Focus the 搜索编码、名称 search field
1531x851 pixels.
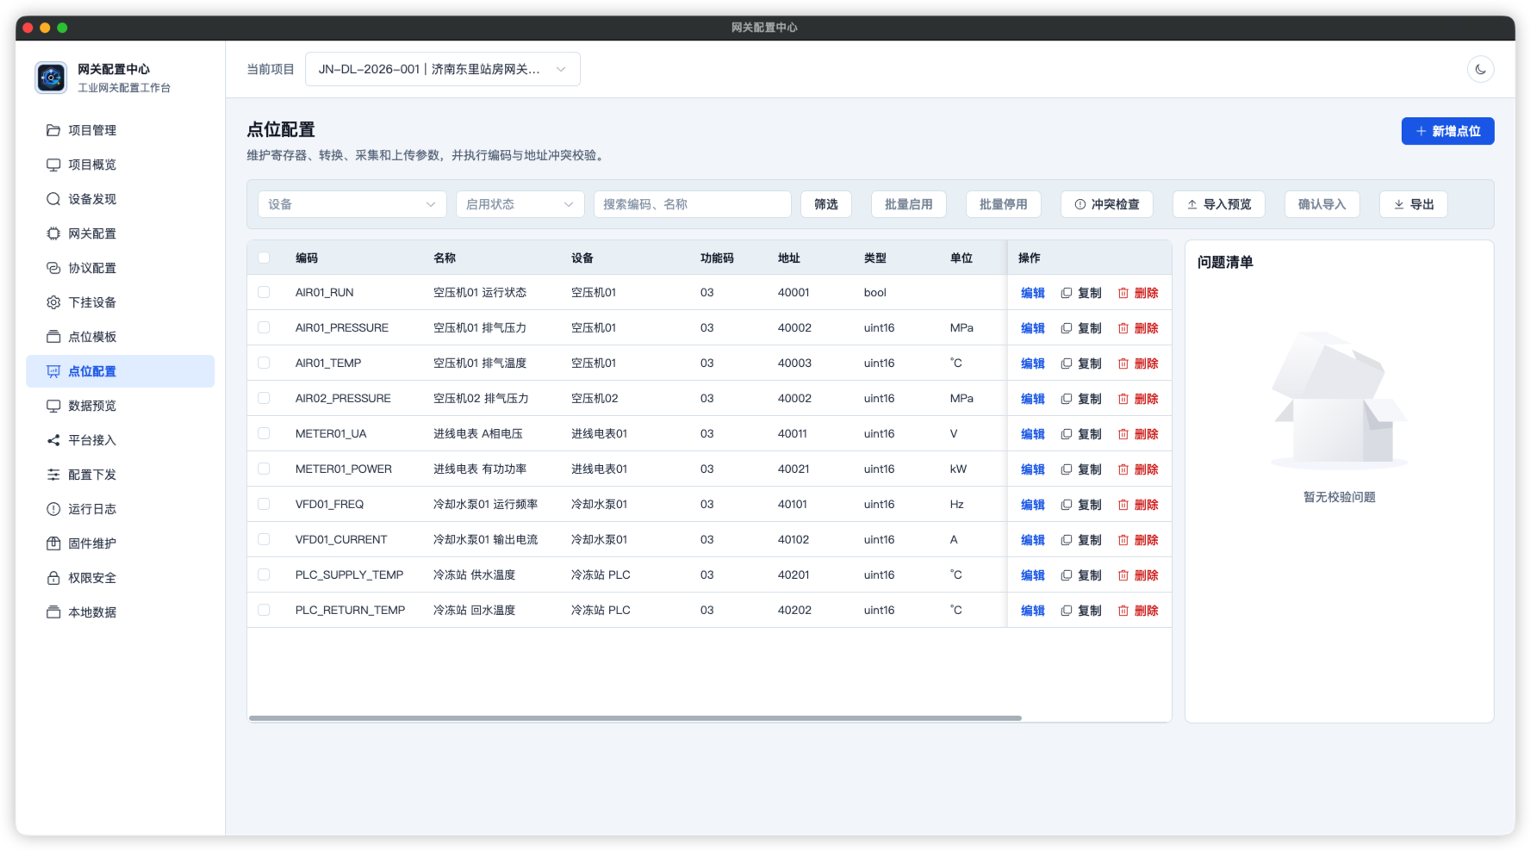(692, 204)
